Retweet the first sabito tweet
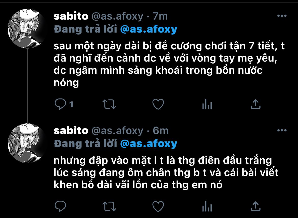The width and height of the screenshot is (298, 218). [109, 104]
